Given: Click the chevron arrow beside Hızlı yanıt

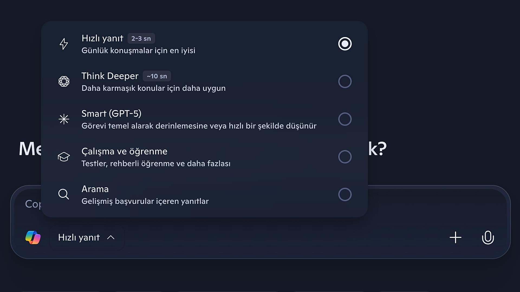Looking at the screenshot, I should coord(111,238).
